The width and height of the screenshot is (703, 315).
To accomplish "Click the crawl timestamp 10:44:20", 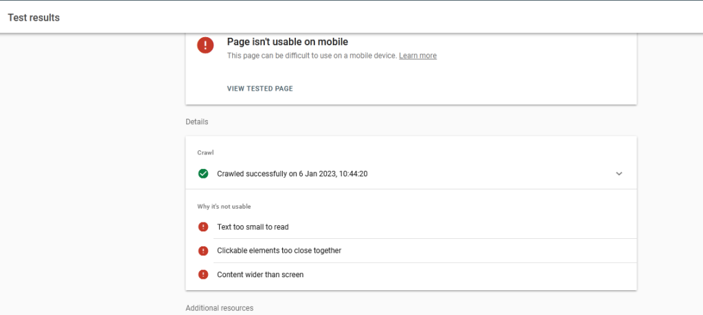I will pyautogui.click(x=352, y=174).
